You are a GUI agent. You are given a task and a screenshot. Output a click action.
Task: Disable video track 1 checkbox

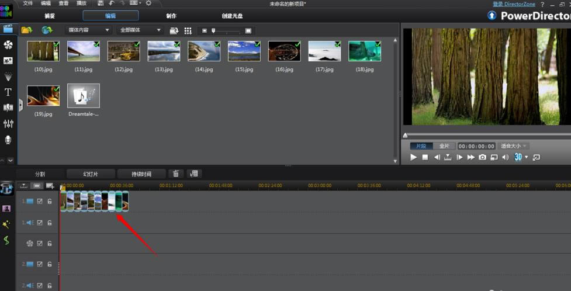40,201
